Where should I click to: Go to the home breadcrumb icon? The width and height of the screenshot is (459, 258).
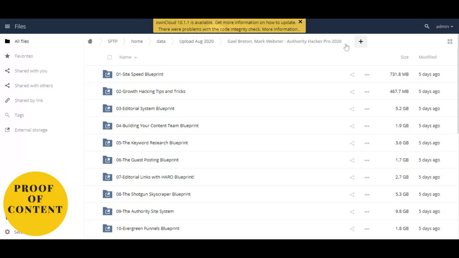tap(90, 41)
